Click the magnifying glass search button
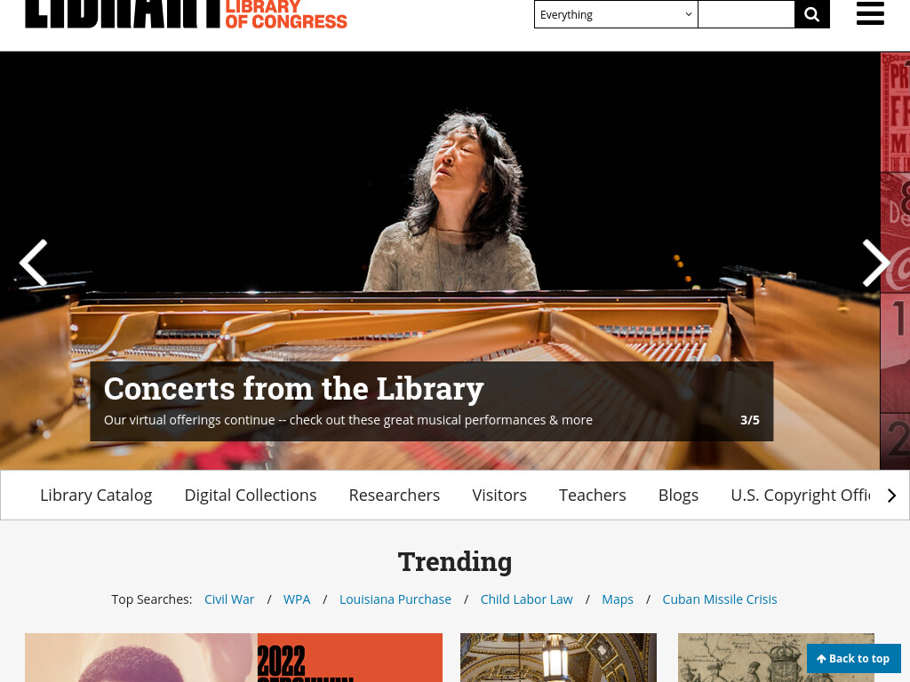This screenshot has height=682, width=910. click(x=812, y=14)
